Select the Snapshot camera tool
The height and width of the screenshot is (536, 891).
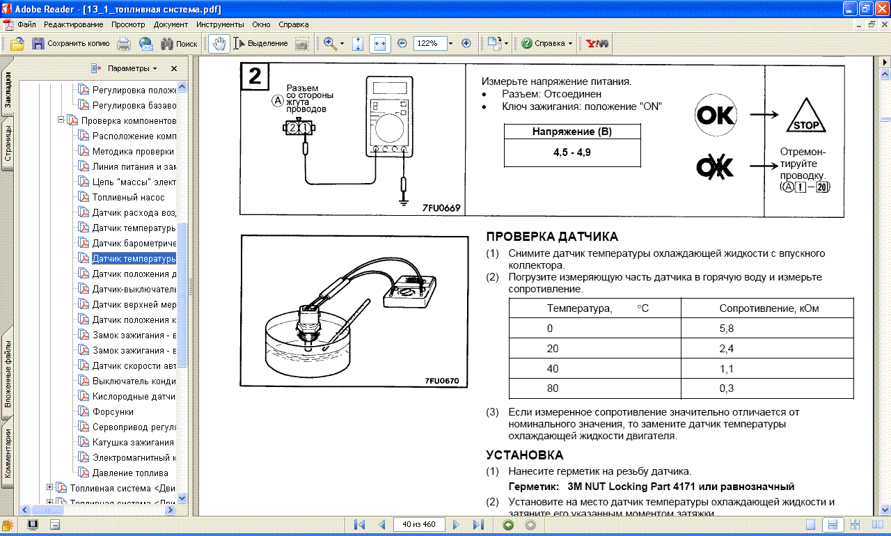(x=301, y=43)
